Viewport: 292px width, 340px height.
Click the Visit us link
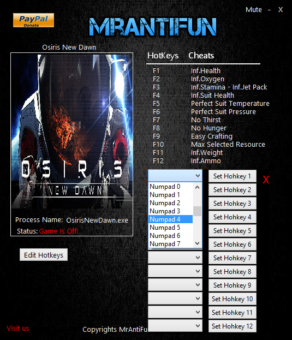coord(18,329)
